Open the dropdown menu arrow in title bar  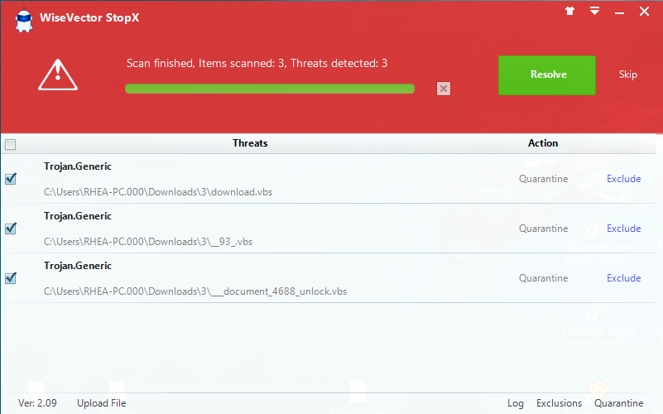click(594, 11)
